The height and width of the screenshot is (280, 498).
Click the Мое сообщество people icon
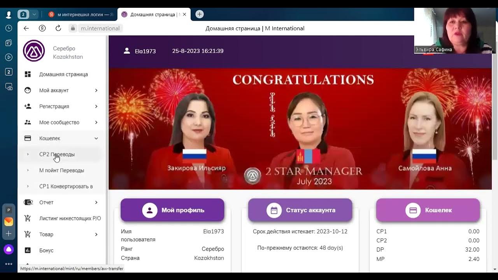coord(28,122)
